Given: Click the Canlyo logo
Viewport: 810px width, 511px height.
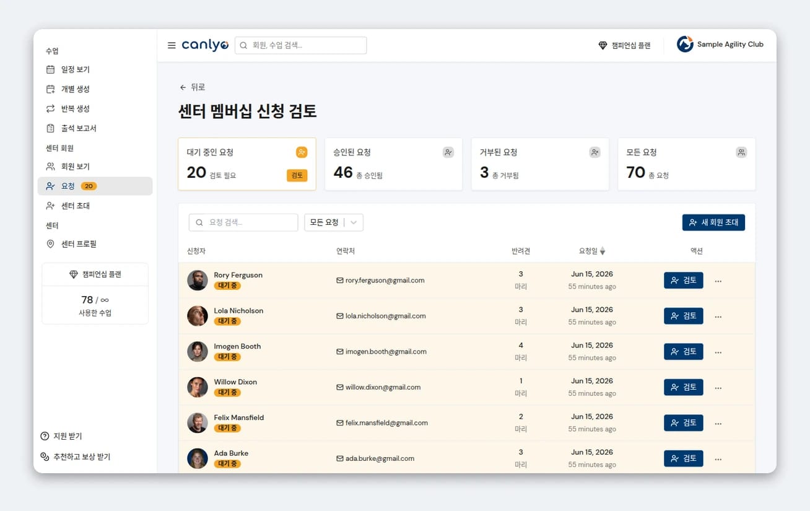Looking at the screenshot, I should (205, 45).
